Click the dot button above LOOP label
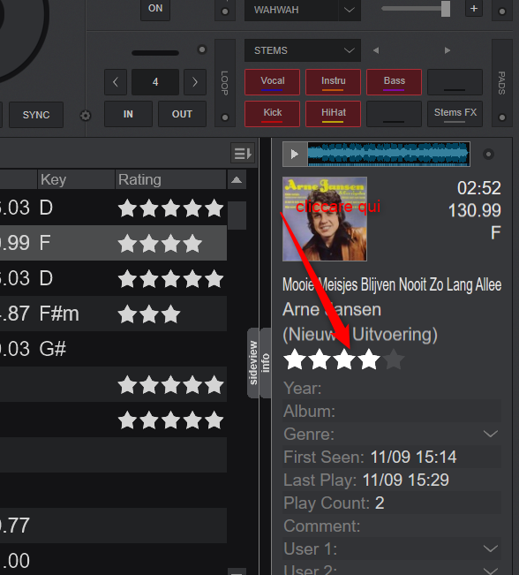This screenshot has height=575, width=519. pyautogui.click(x=225, y=11)
